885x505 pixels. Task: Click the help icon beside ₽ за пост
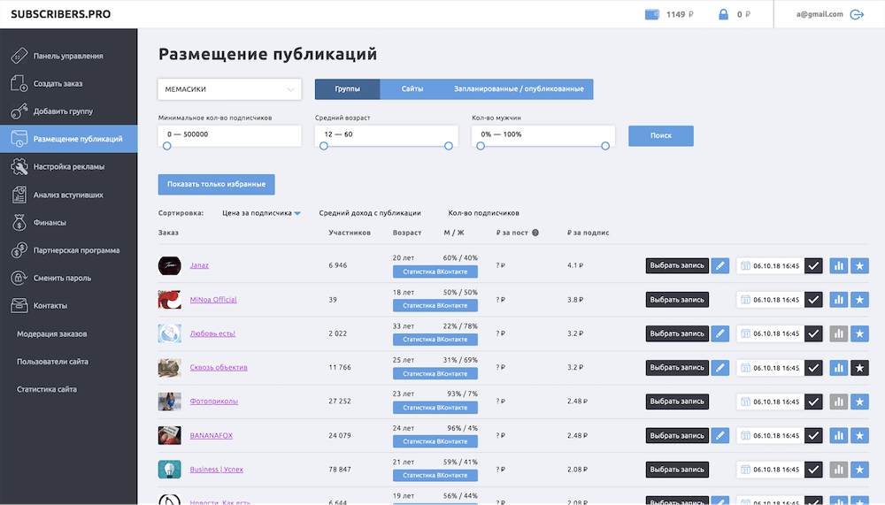pos(535,233)
